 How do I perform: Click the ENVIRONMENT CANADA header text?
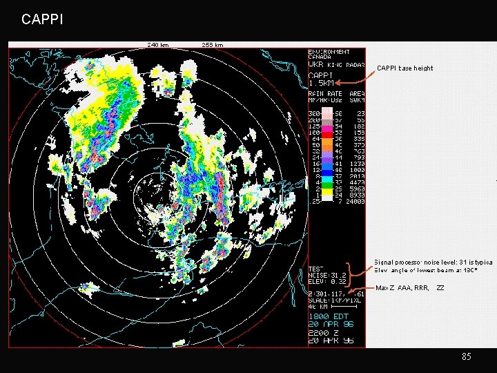(x=329, y=55)
